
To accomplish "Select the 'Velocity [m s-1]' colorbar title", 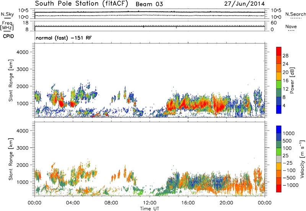I will pyautogui.click(x=302, y=159).
